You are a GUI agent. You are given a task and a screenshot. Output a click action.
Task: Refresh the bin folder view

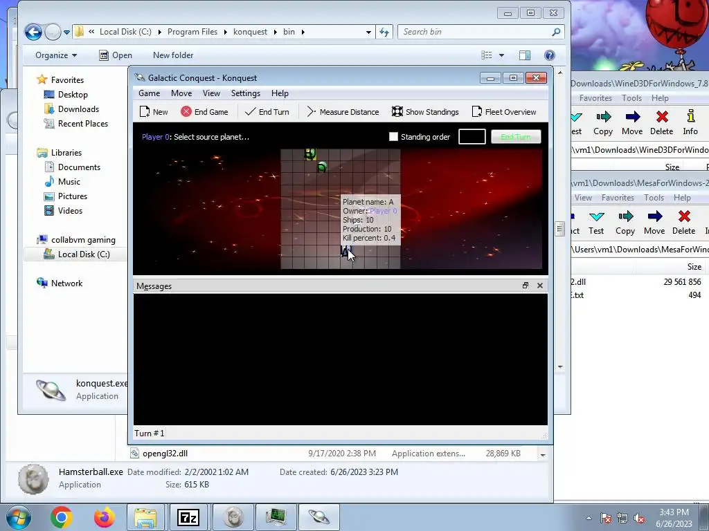[x=384, y=32]
